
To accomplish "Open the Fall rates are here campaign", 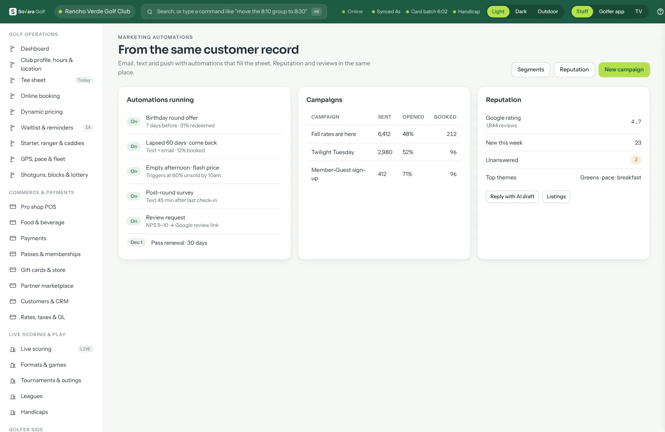I will (x=384, y=134).
